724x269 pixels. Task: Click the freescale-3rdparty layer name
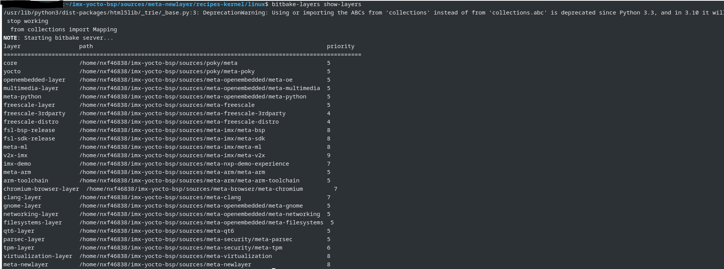(34, 113)
